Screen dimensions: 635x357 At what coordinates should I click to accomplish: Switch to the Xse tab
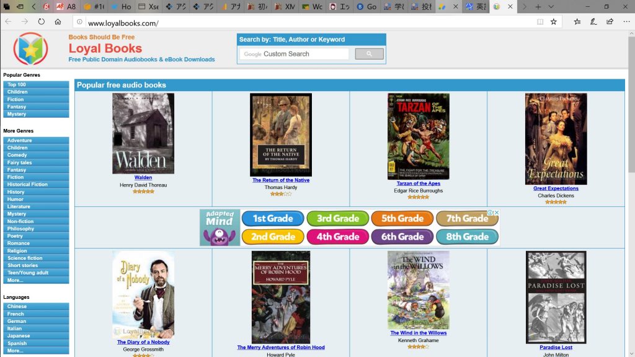coord(149,6)
